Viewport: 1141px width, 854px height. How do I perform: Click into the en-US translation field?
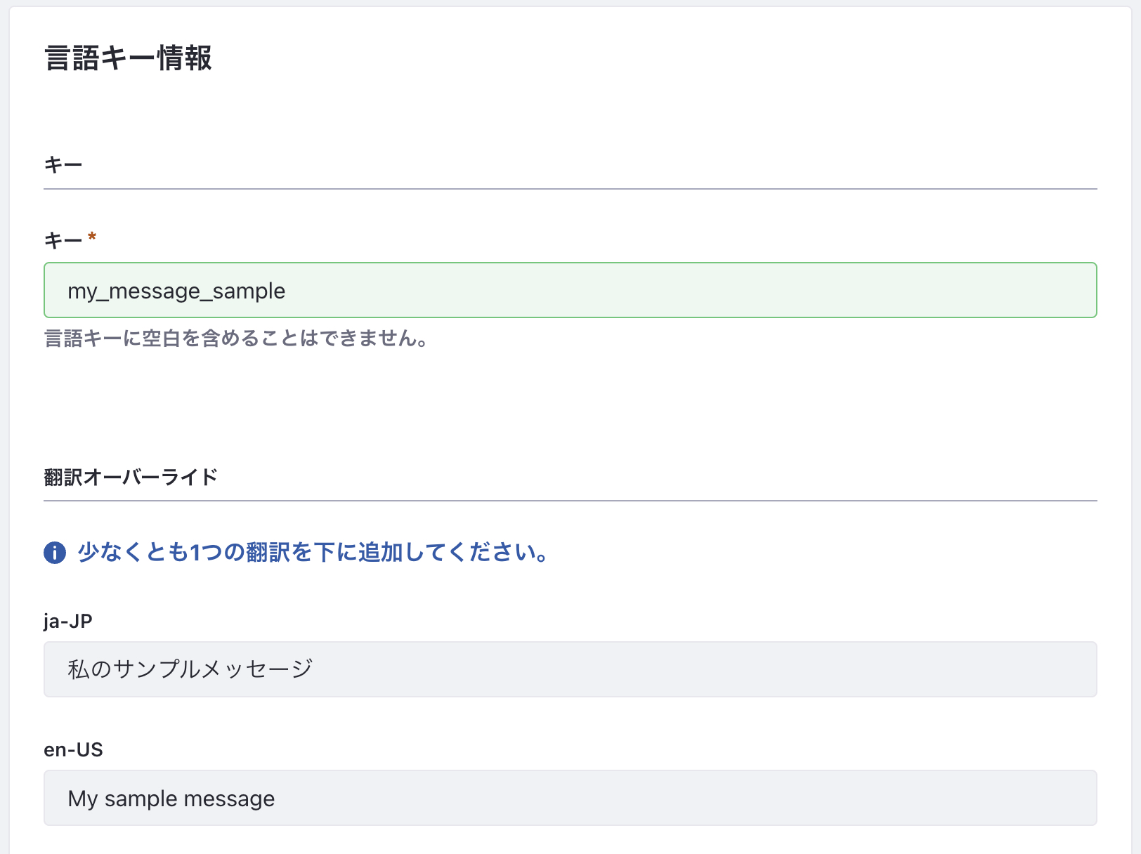pos(569,798)
